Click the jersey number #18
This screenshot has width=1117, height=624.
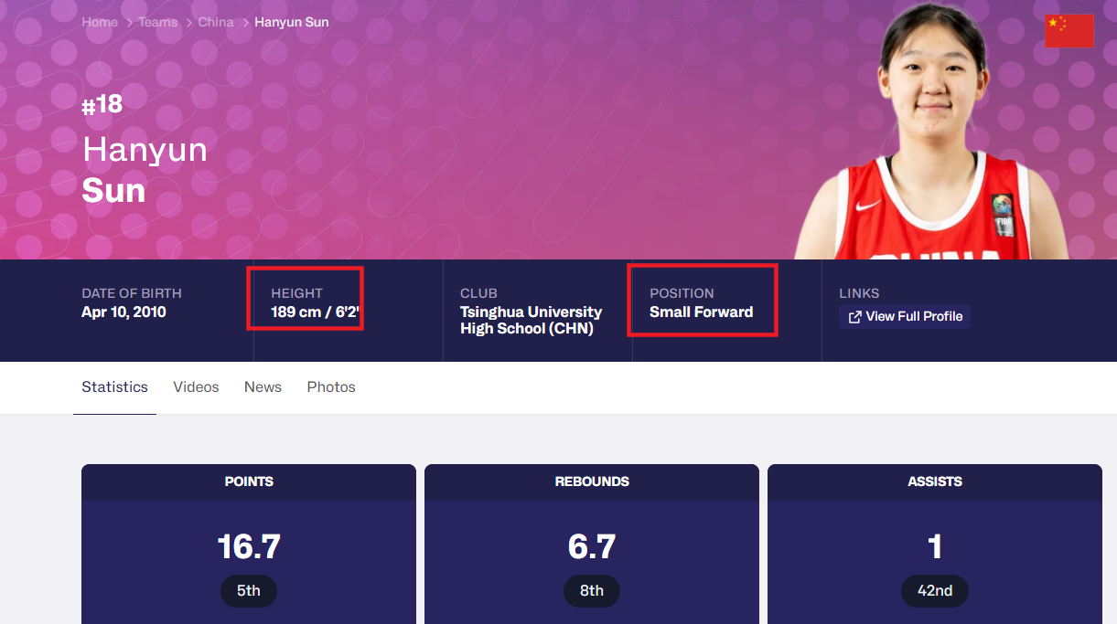pos(102,104)
